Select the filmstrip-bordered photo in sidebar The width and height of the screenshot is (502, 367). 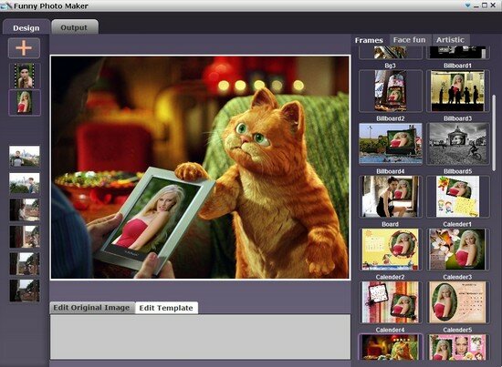click(x=25, y=76)
